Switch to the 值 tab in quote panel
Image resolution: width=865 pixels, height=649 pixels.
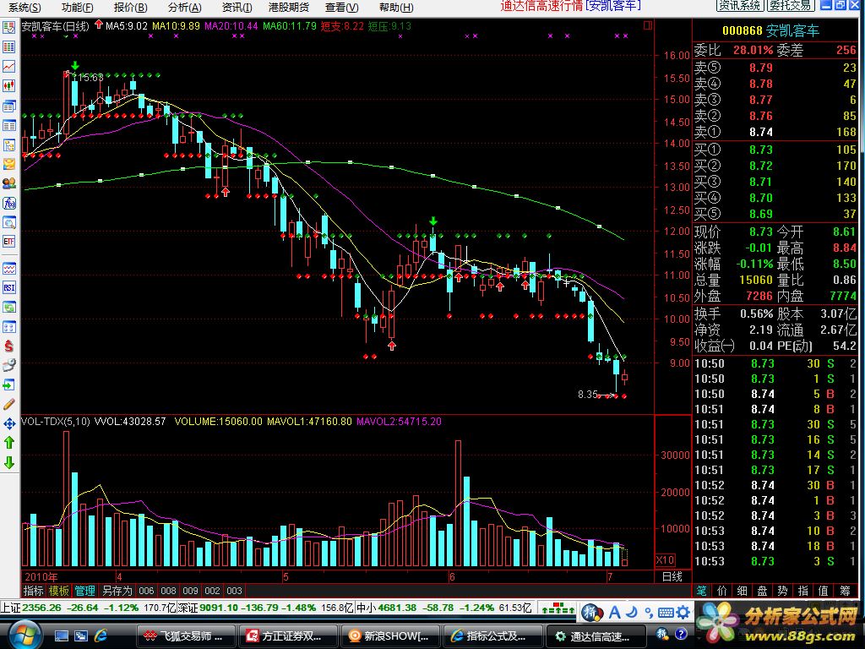(824, 591)
